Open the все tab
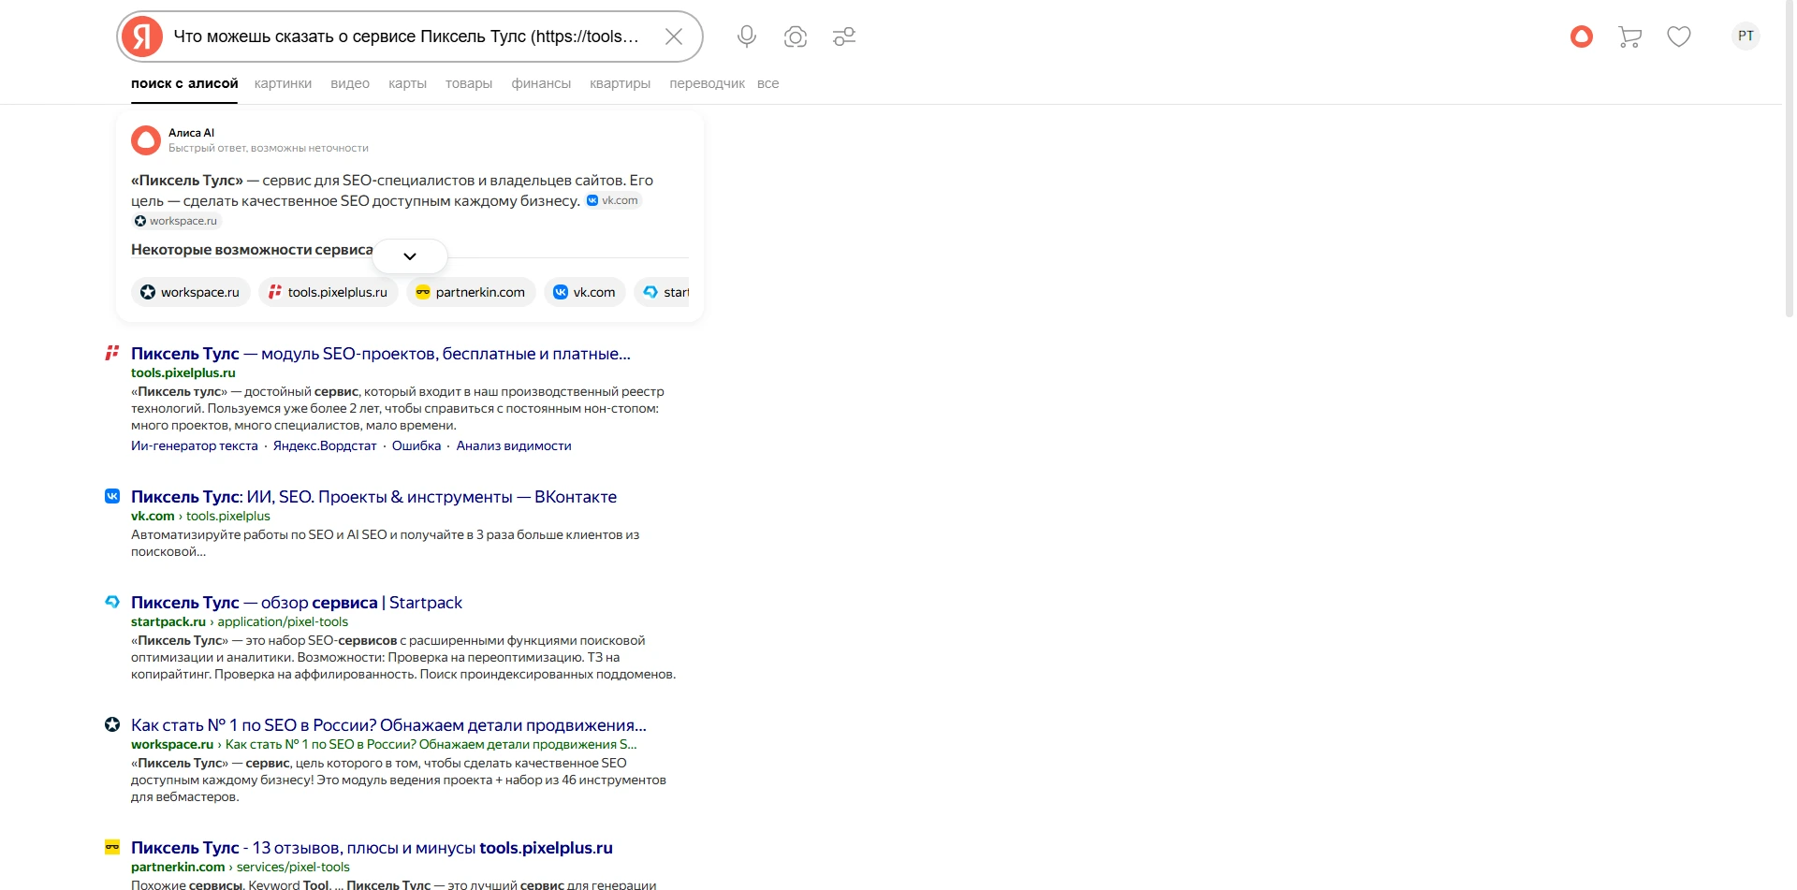Viewport: 1797px width, 890px height. (x=768, y=83)
